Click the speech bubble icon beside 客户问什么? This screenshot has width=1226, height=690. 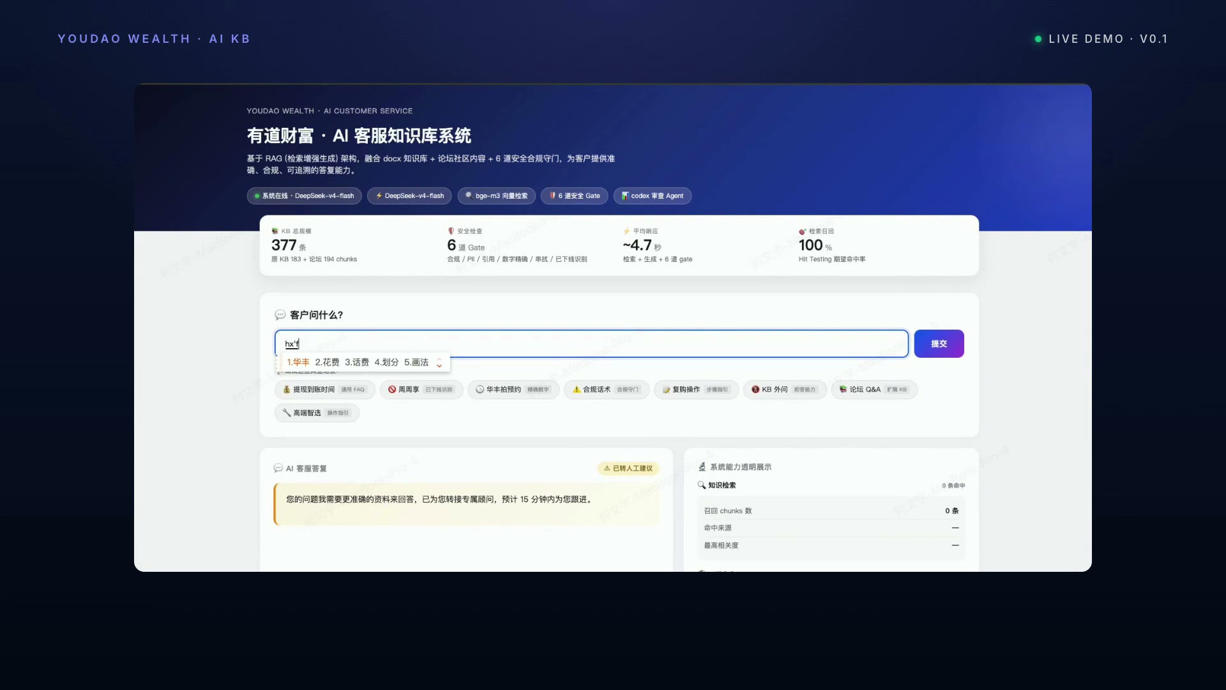(x=280, y=315)
